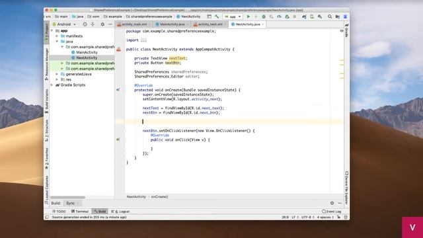Open the Terminal tool window

80,212
